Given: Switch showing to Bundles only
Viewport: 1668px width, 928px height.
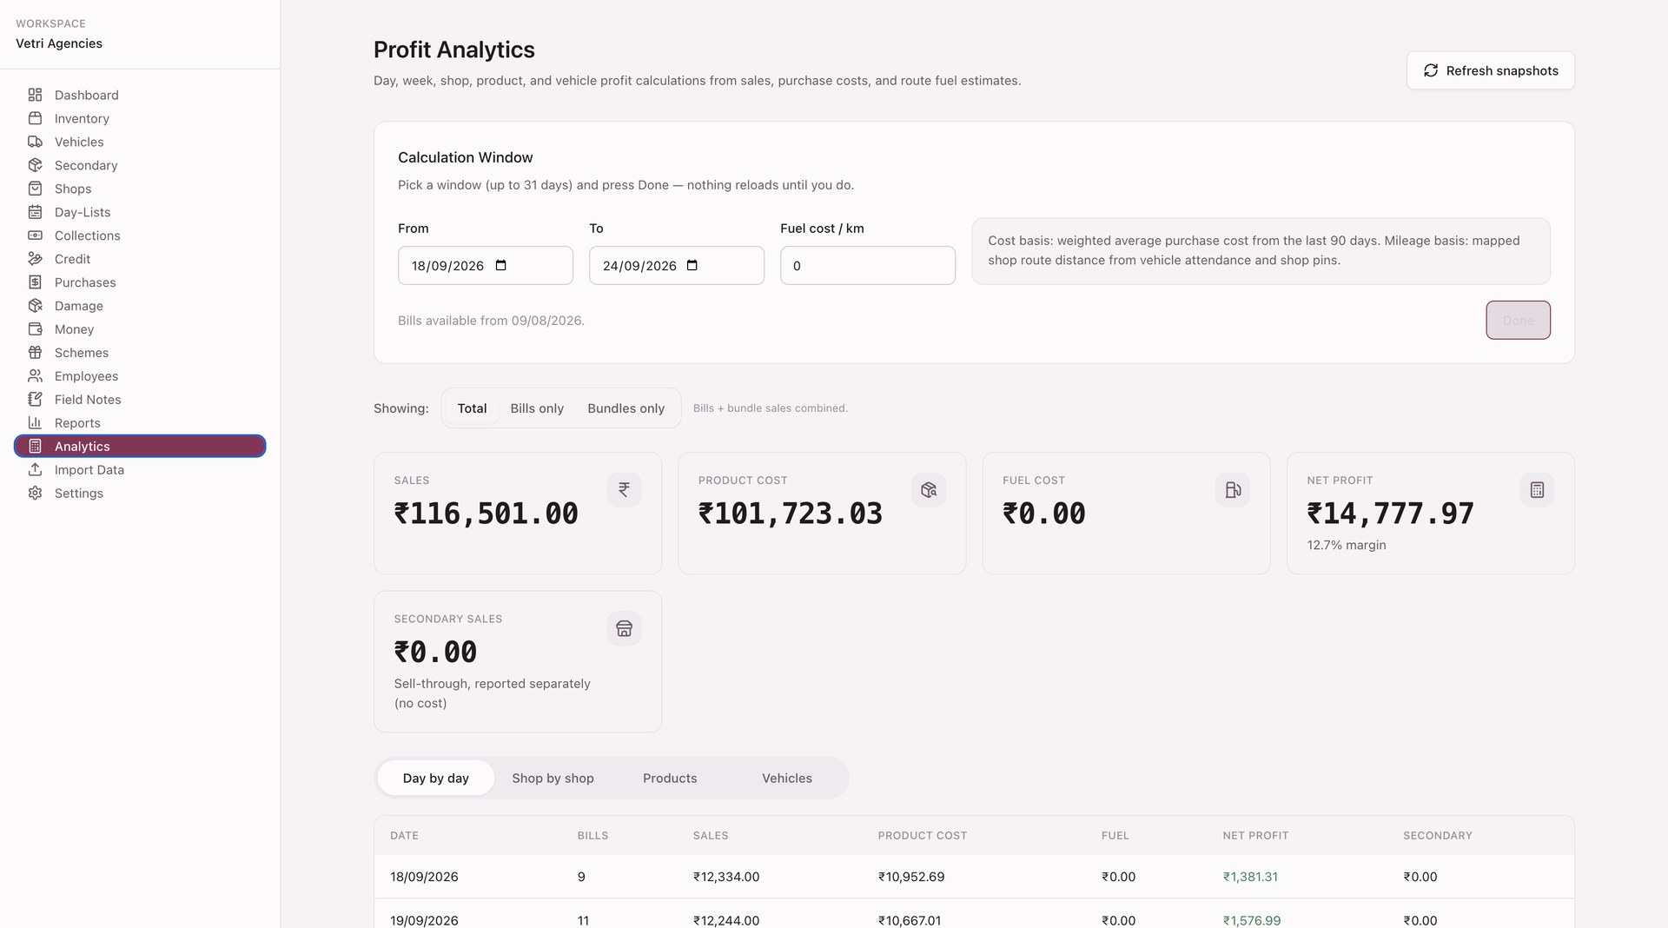Looking at the screenshot, I should coord(625,408).
